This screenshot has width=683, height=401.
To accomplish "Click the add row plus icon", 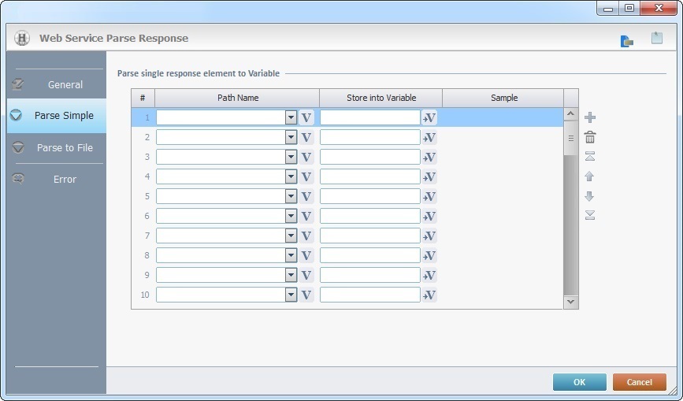I will click(590, 117).
